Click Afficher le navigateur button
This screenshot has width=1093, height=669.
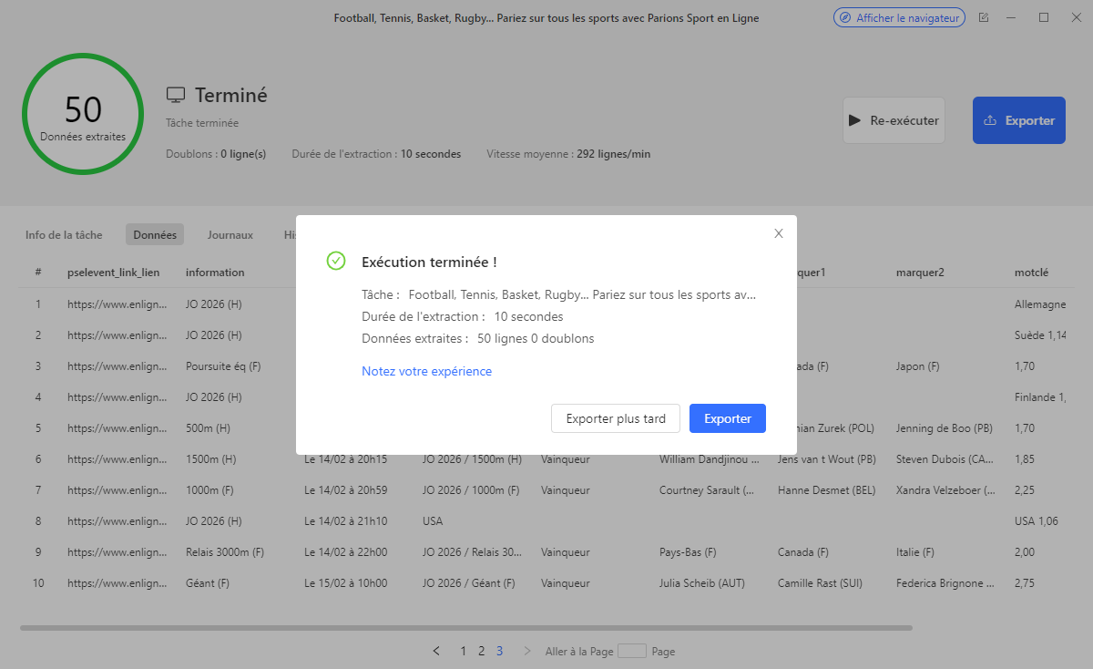click(x=899, y=17)
